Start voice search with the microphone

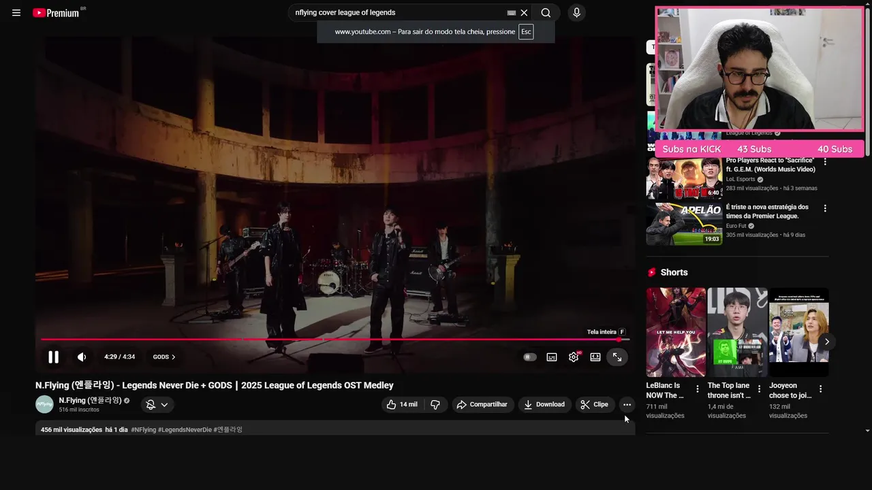pyautogui.click(x=576, y=13)
